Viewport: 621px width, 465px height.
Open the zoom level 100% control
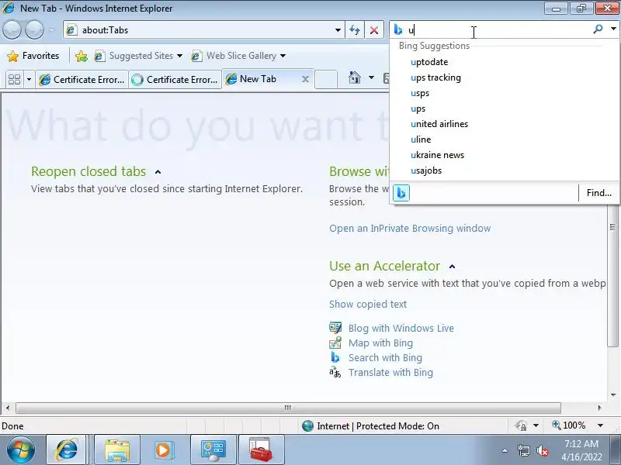pos(569,425)
